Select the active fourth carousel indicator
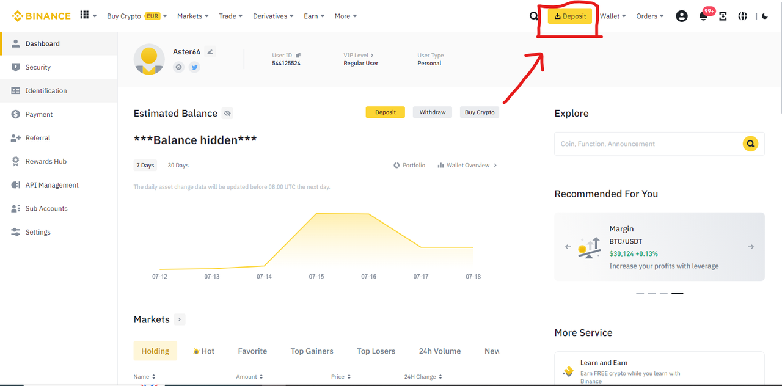 677,294
